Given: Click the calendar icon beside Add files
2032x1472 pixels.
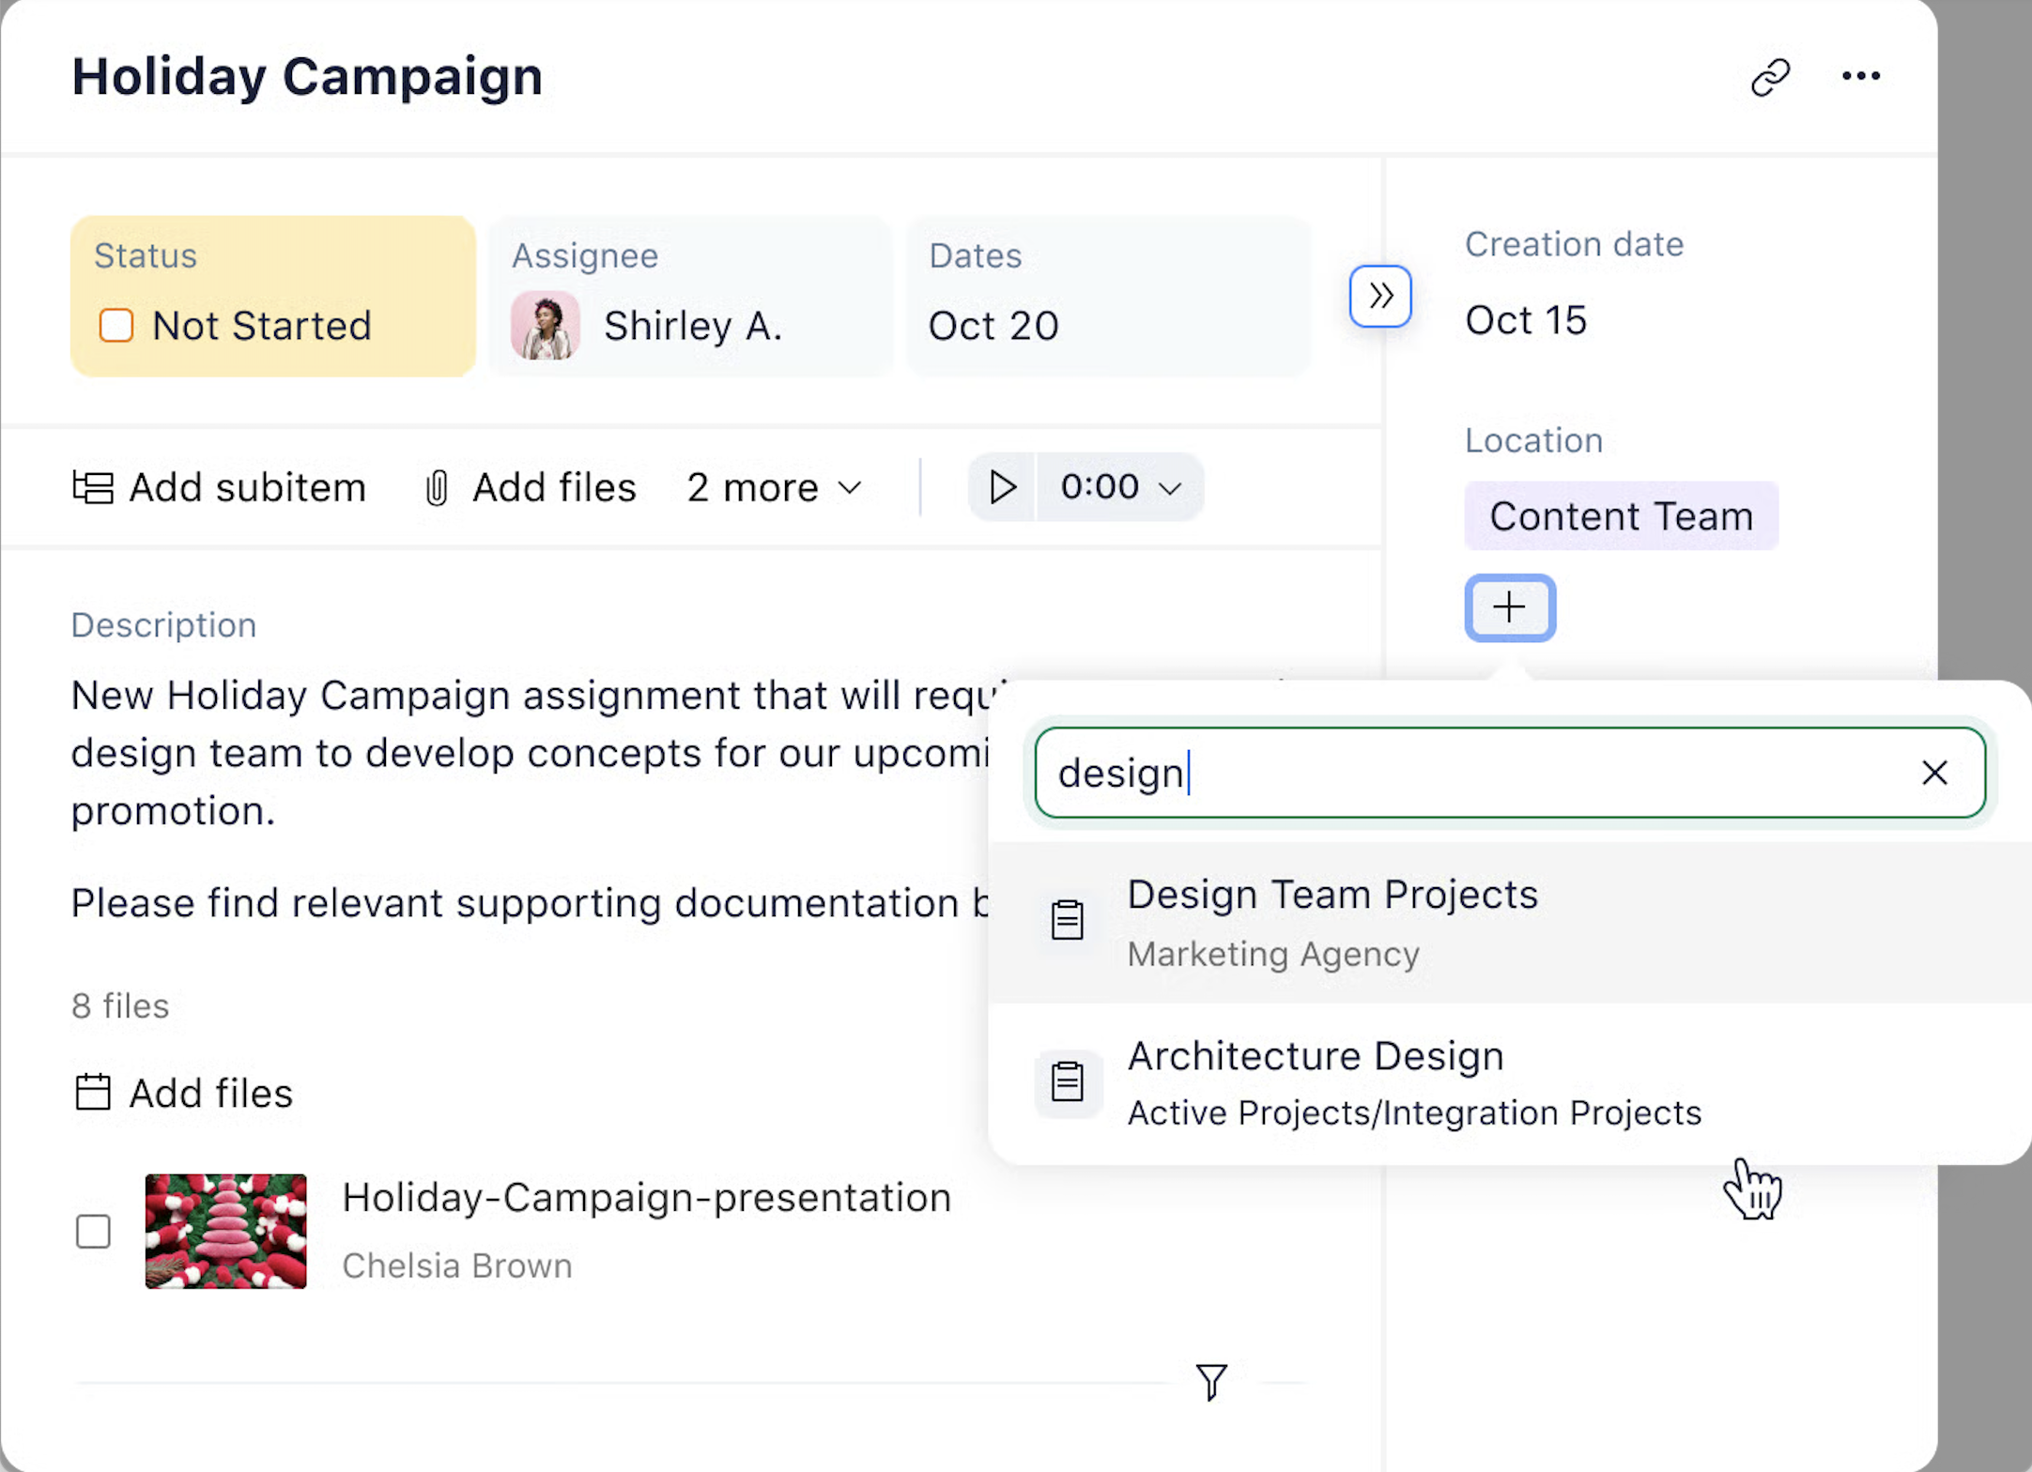Looking at the screenshot, I should 93,1093.
